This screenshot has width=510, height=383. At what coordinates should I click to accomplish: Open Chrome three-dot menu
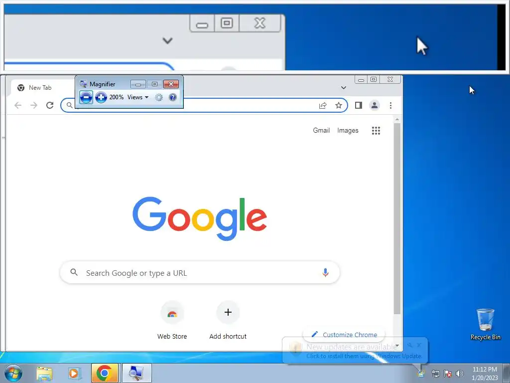tap(390, 105)
